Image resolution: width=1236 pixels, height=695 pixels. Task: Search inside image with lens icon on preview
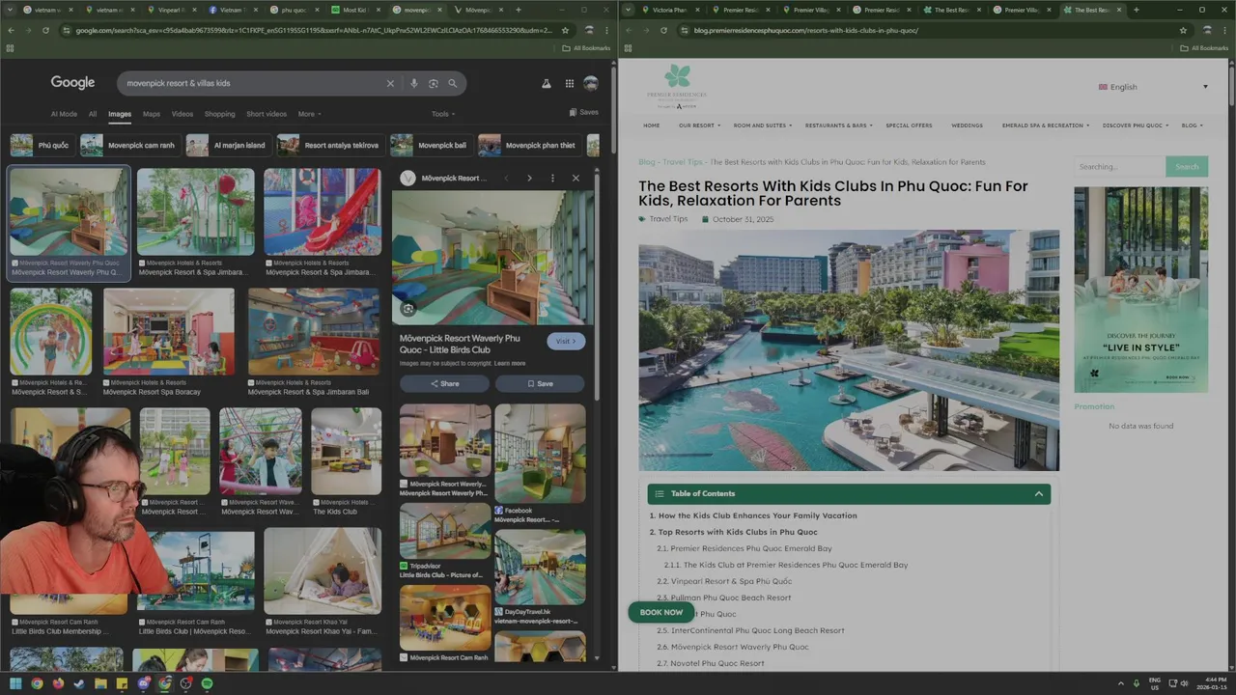[408, 309]
